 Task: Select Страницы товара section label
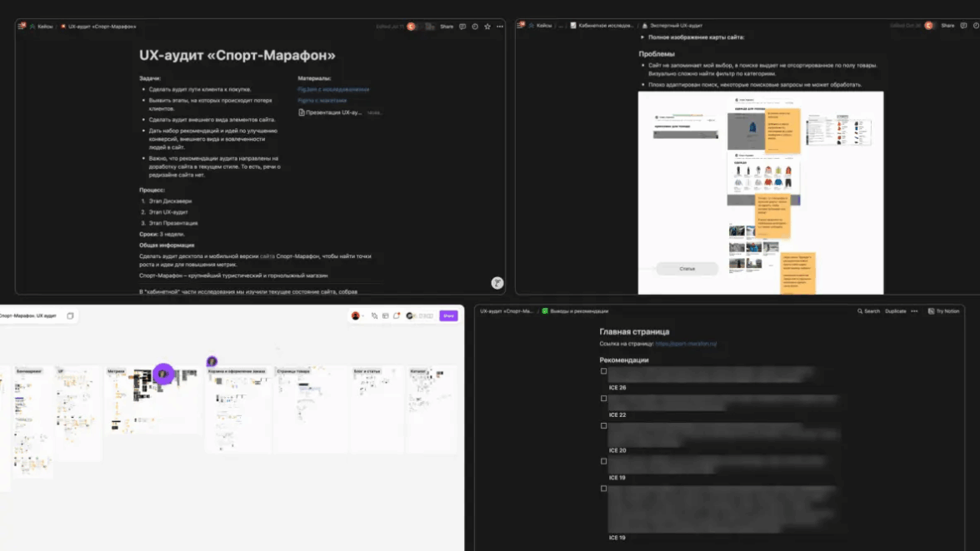(x=293, y=371)
